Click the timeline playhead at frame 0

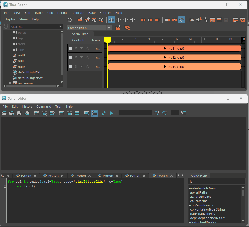(x=107, y=40)
